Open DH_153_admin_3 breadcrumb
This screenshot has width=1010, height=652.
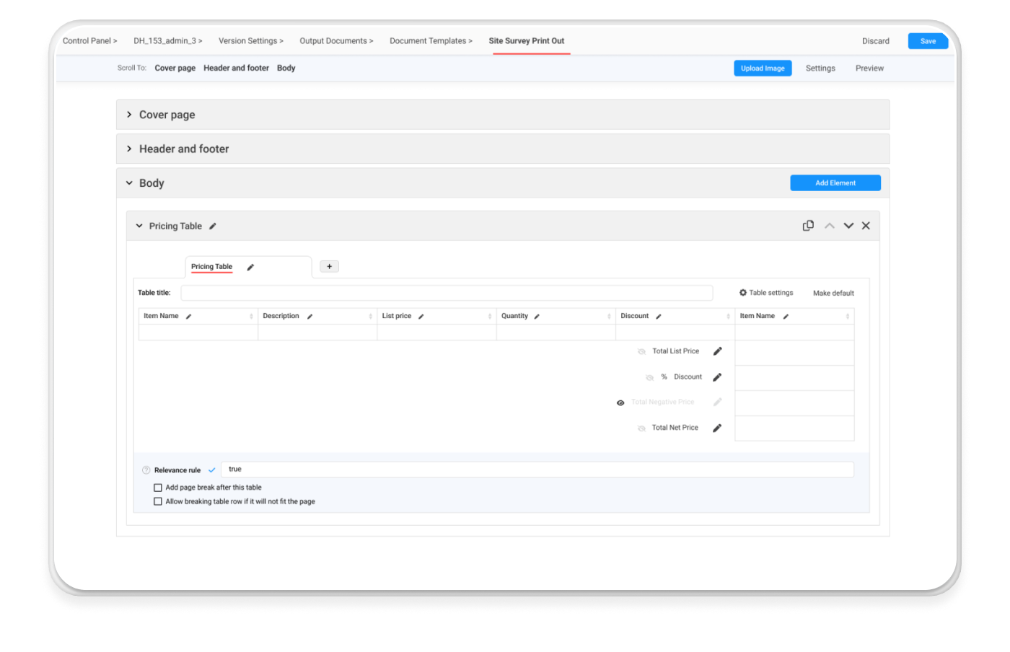click(167, 41)
